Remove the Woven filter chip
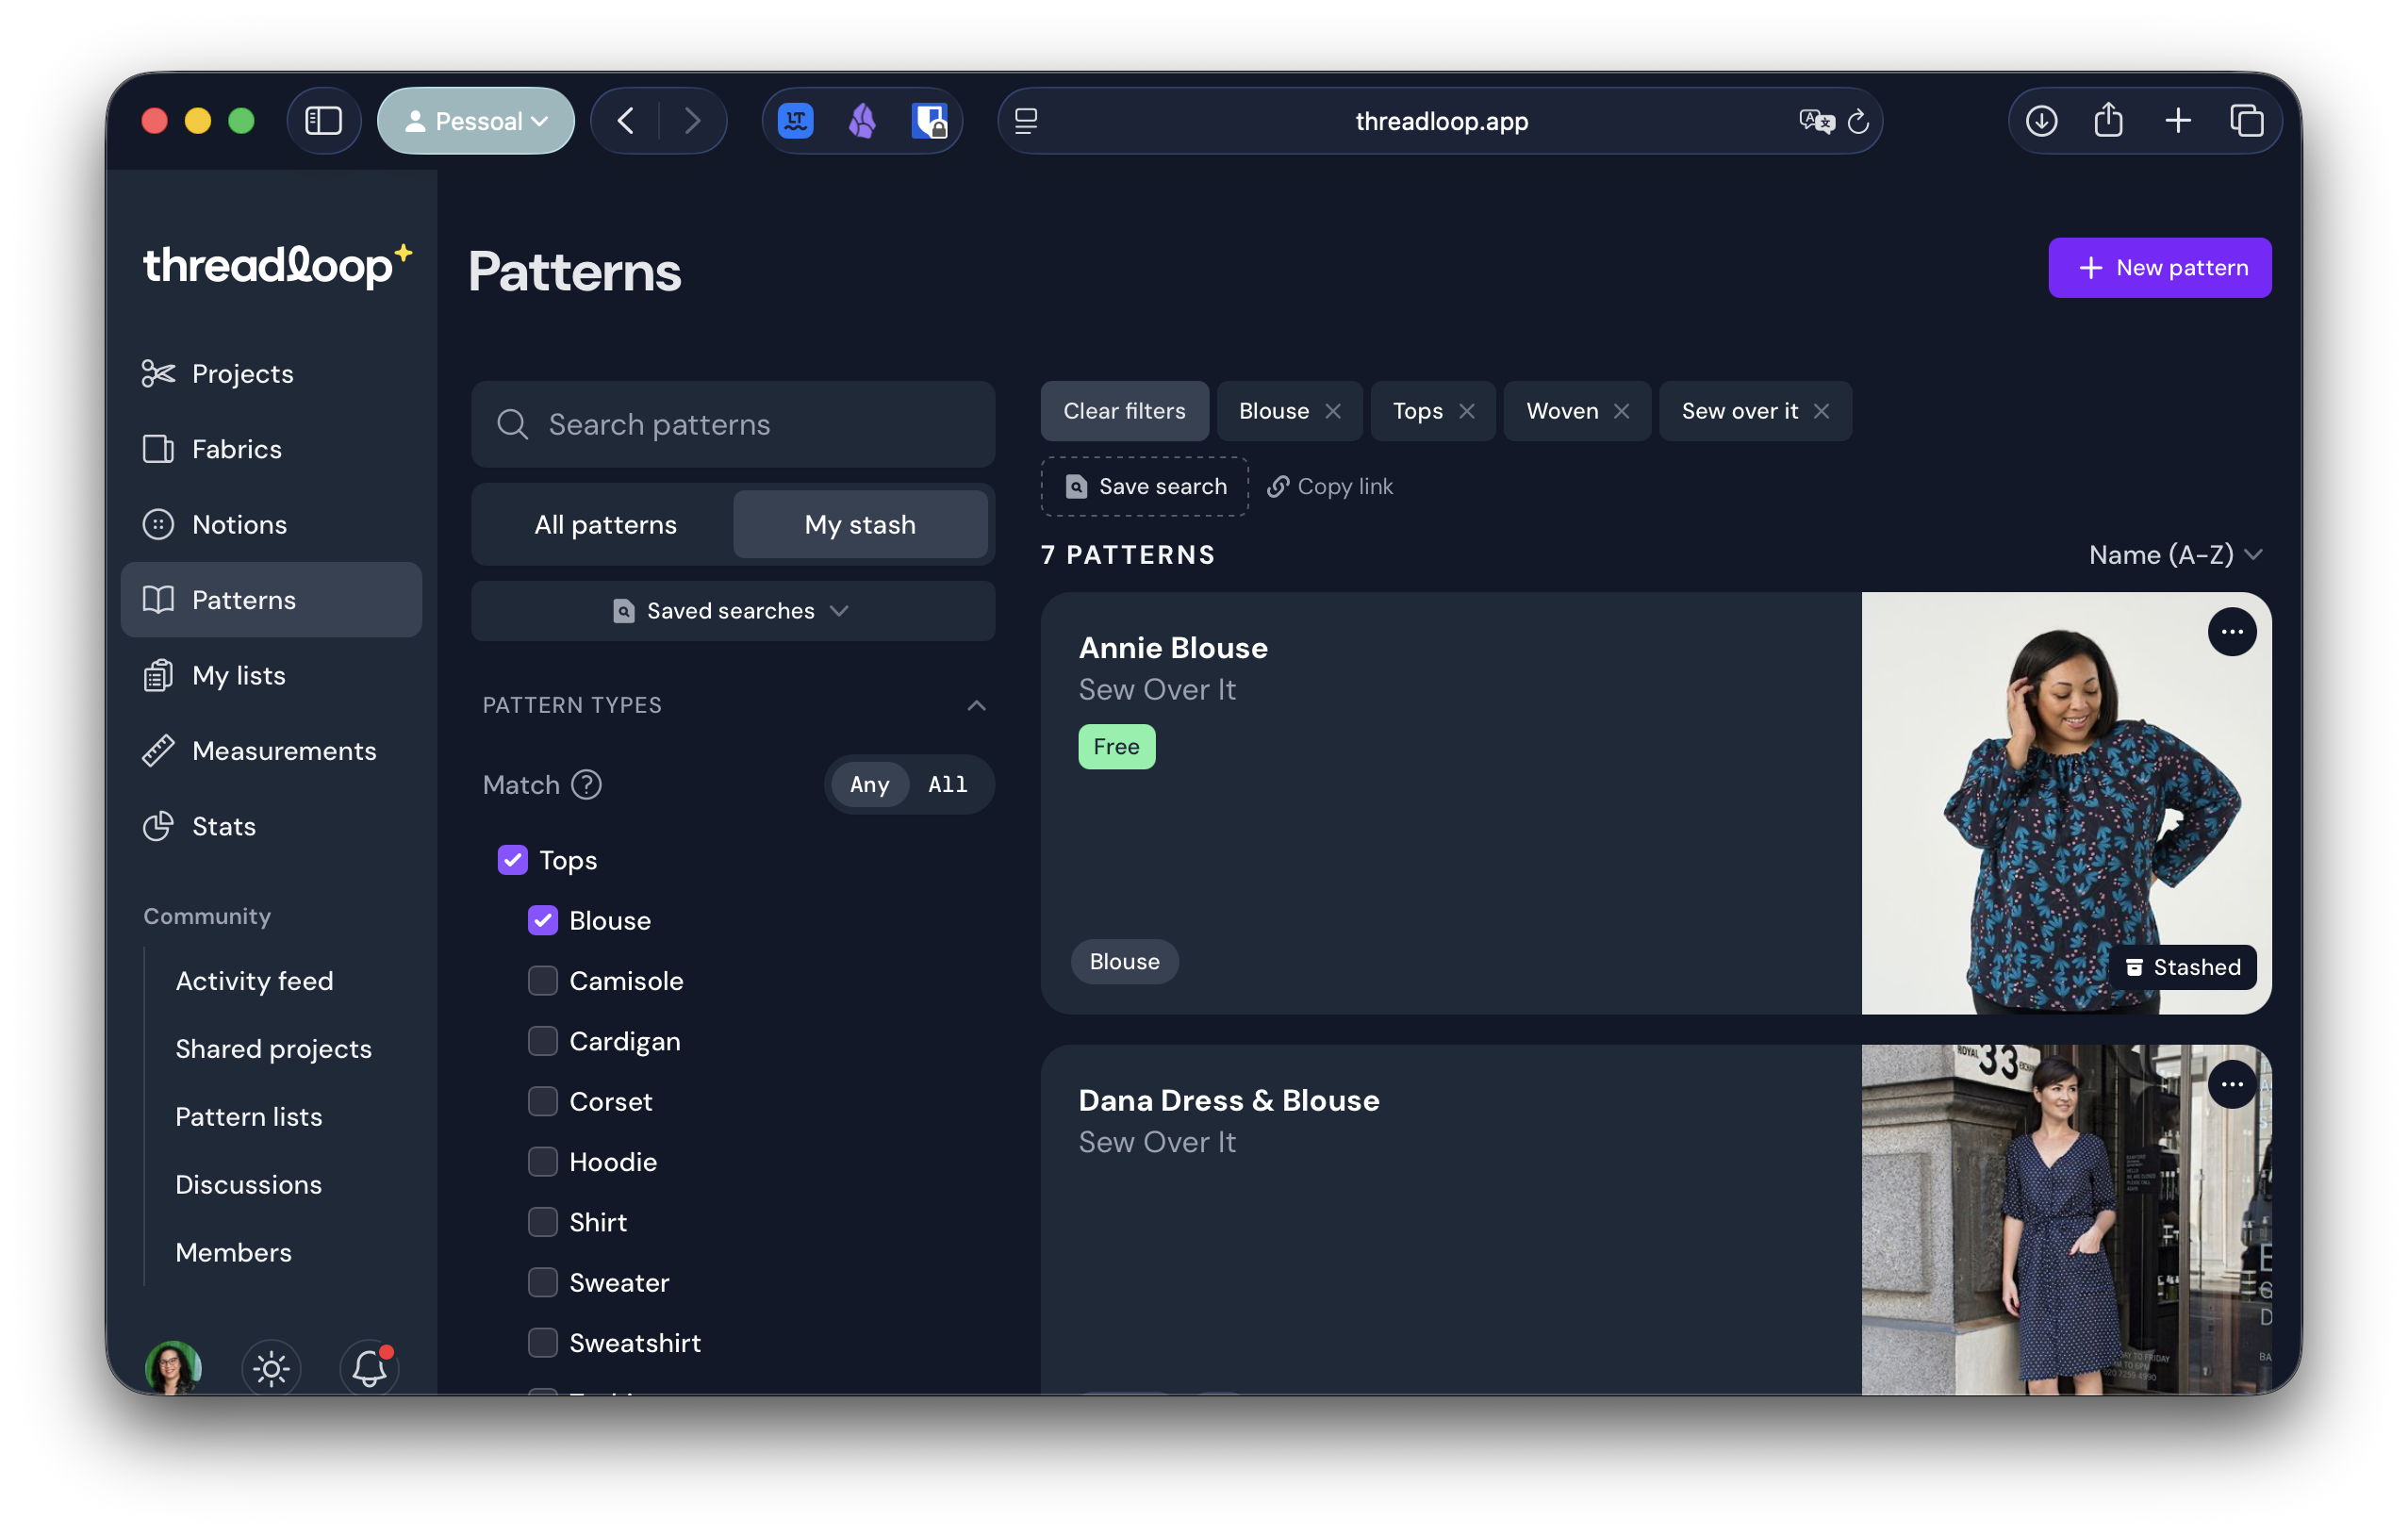2408x1535 pixels. click(1621, 411)
